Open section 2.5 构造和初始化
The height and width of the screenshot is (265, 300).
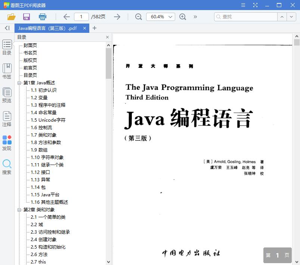[x=48, y=247]
